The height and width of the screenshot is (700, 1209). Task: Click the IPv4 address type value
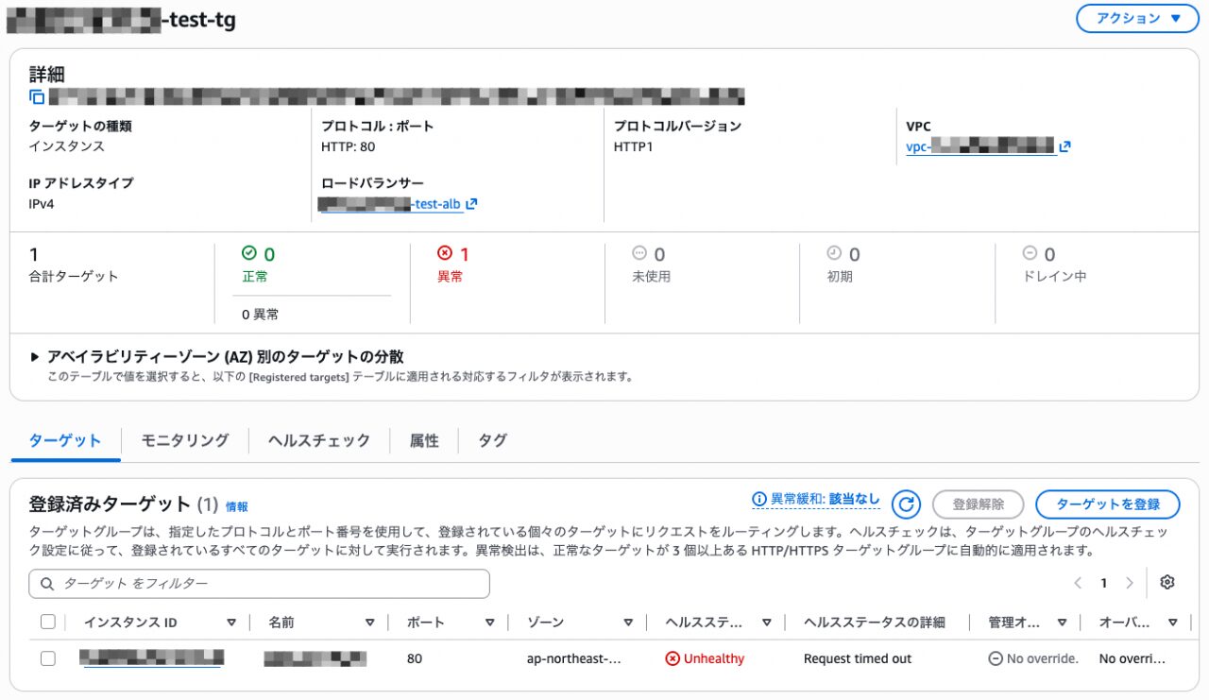(42, 203)
